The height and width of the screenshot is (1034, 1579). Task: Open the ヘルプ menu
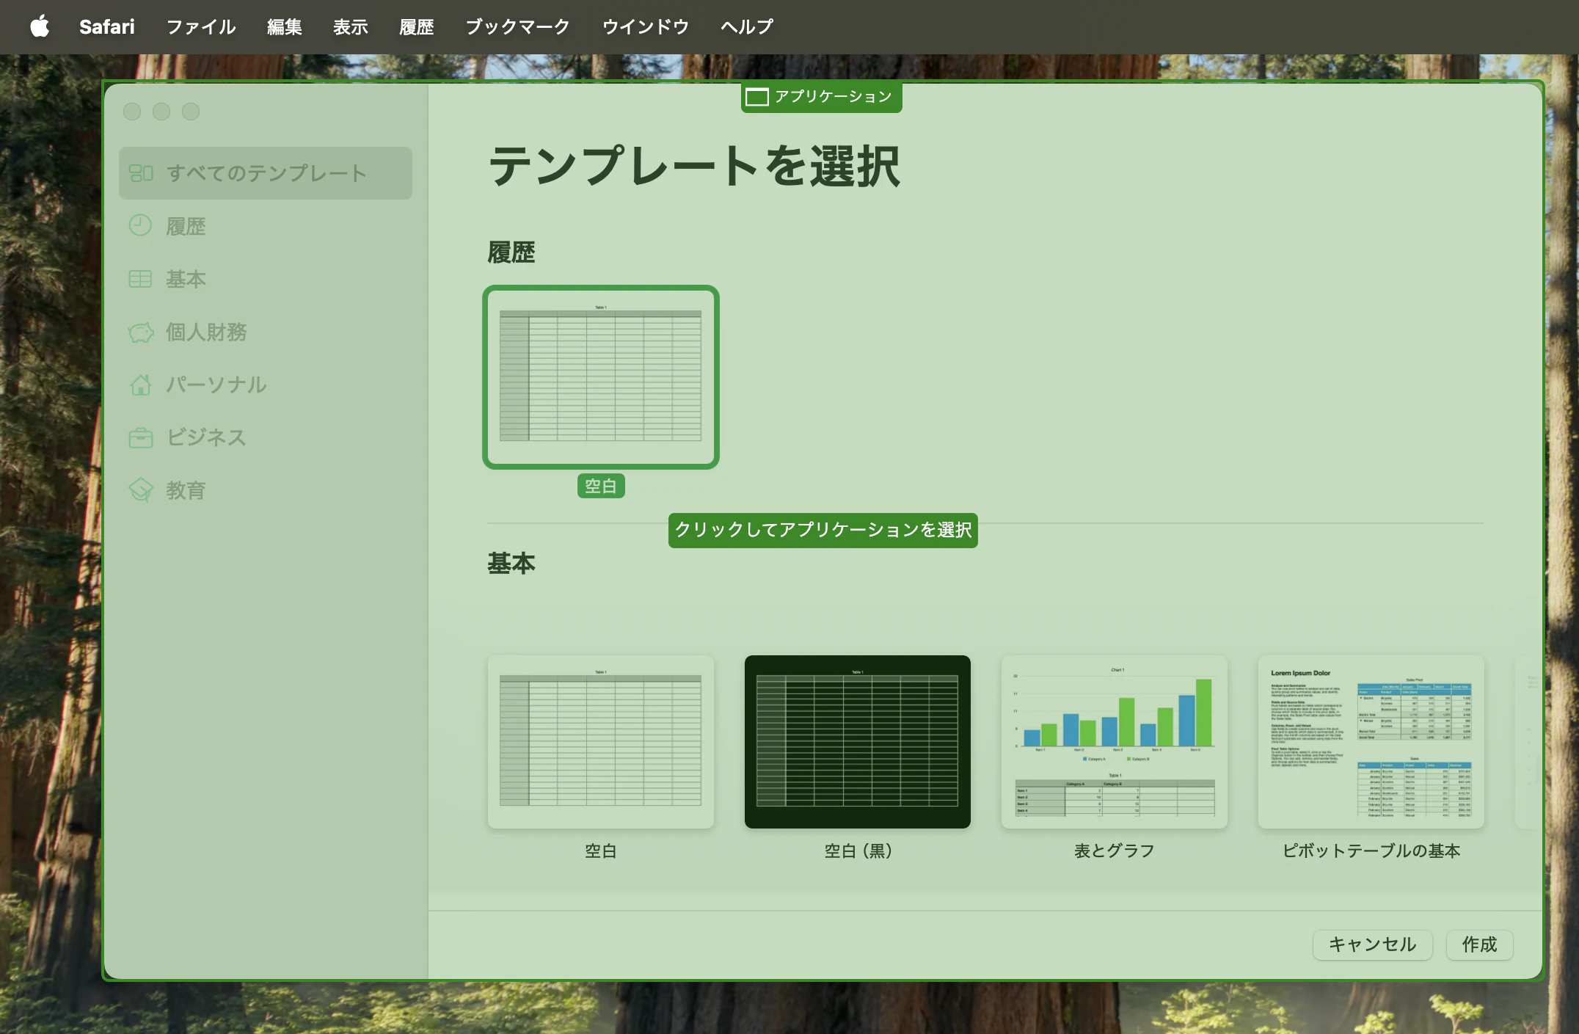[x=747, y=27]
